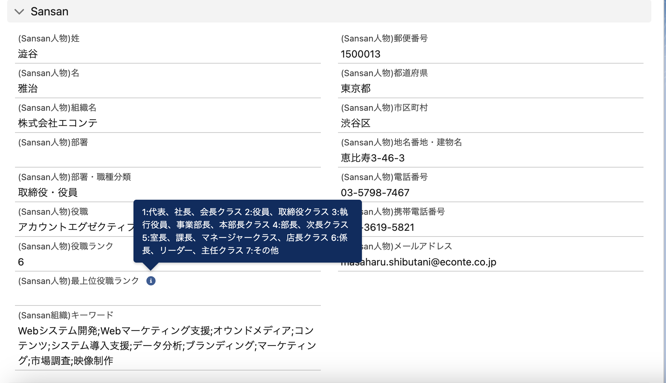Viewport: 666px width, 383px height.
Task: Click the (Sansan人物)役職 field label
Action: tap(53, 212)
